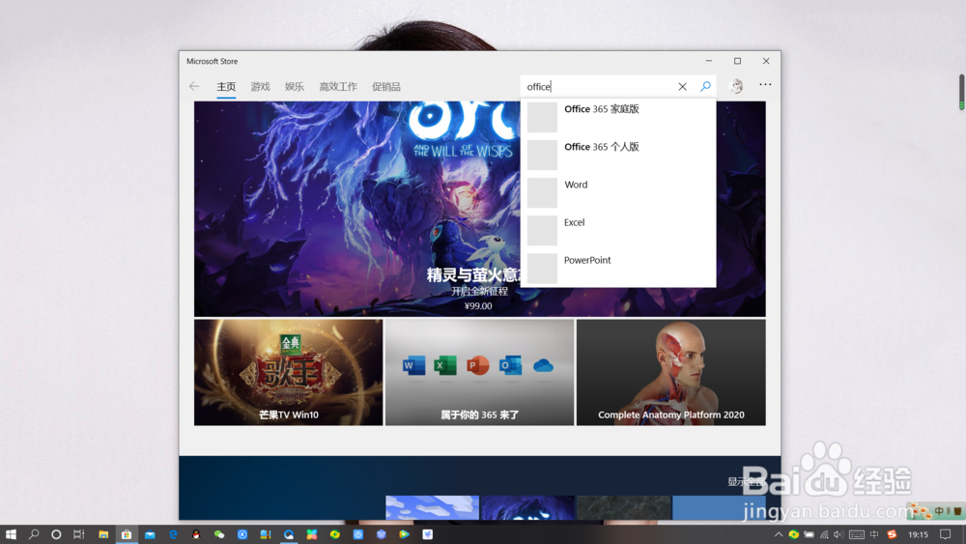966x544 pixels.
Task: Click the 开启全新征程 subtitle
Action: (479, 291)
